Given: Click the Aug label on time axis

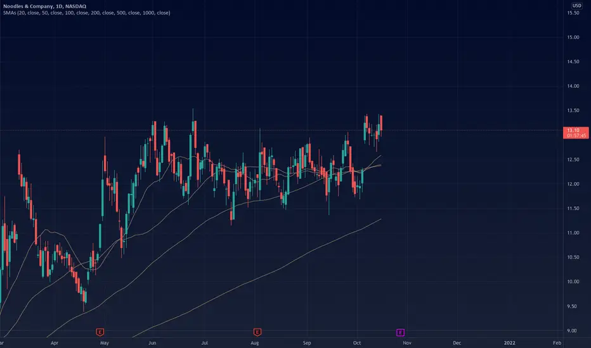Looking at the screenshot, I should coord(255,343).
